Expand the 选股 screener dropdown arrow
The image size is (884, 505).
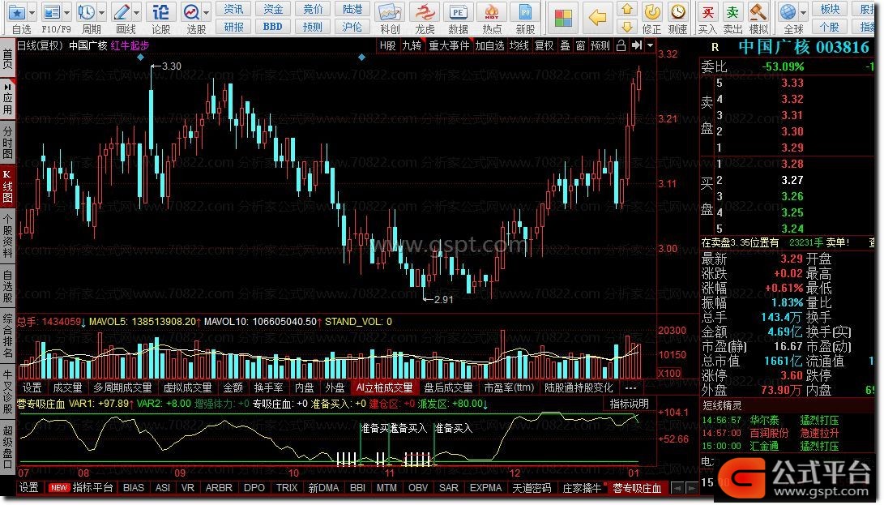(x=207, y=12)
